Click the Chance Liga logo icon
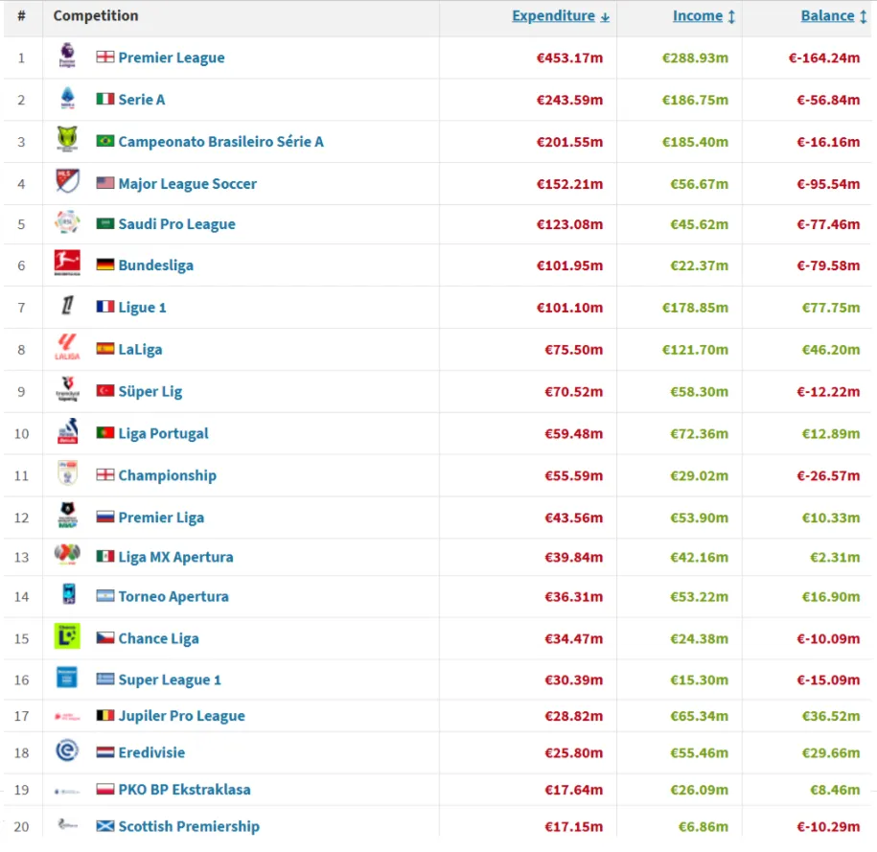 pos(67,637)
